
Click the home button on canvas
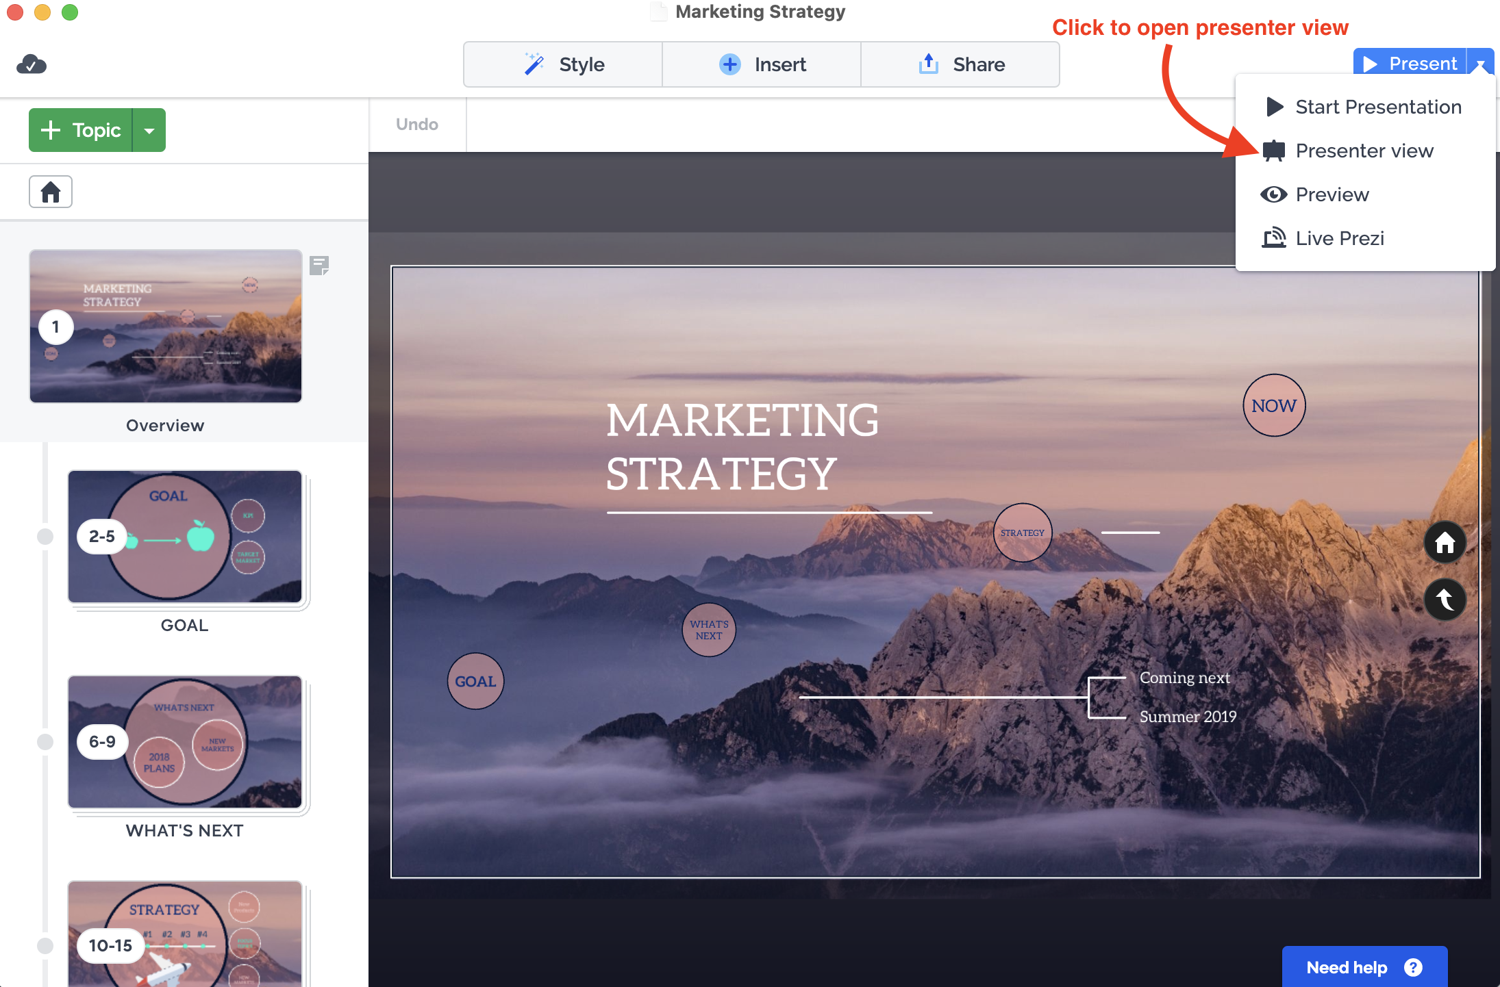tap(1445, 543)
